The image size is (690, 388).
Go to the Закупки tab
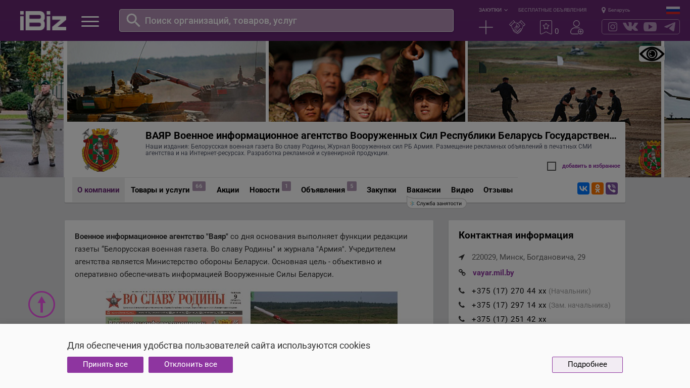381,190
